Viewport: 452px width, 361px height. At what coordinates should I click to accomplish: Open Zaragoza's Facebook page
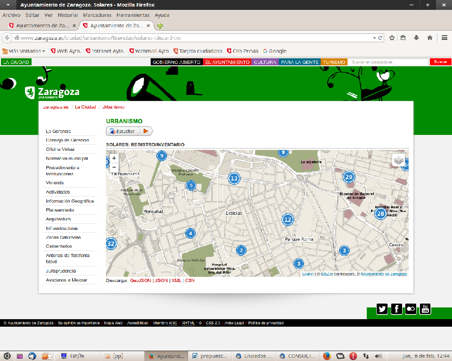click(396, 309)
